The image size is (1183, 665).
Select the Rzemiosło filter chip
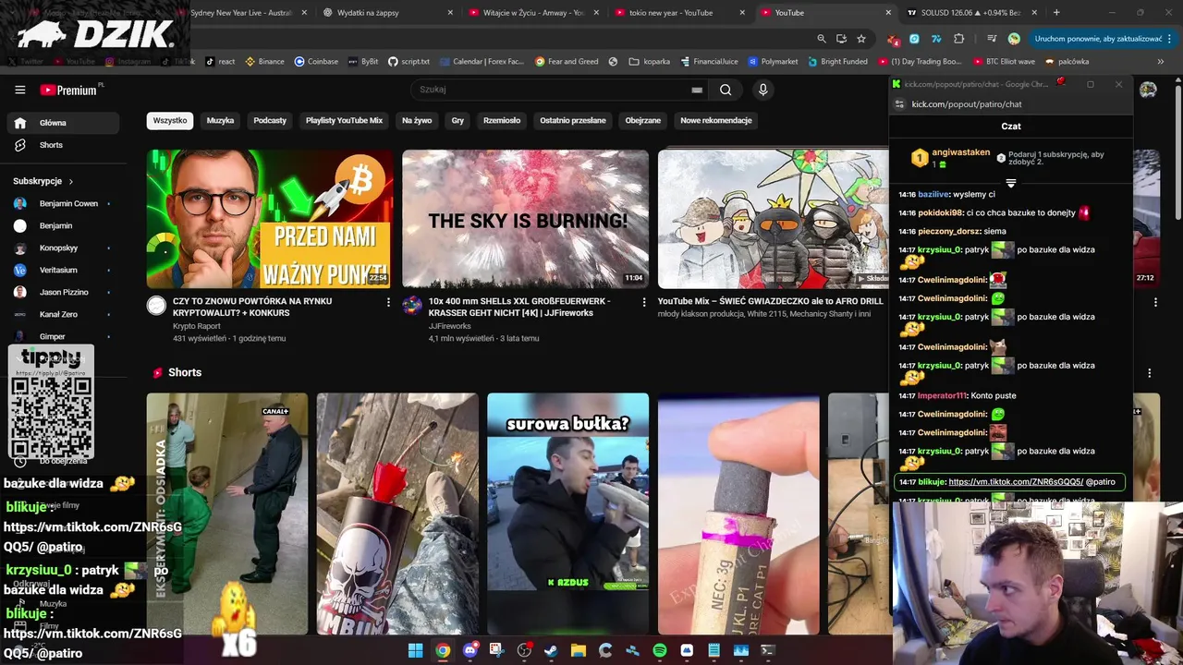tap(502, 120)
